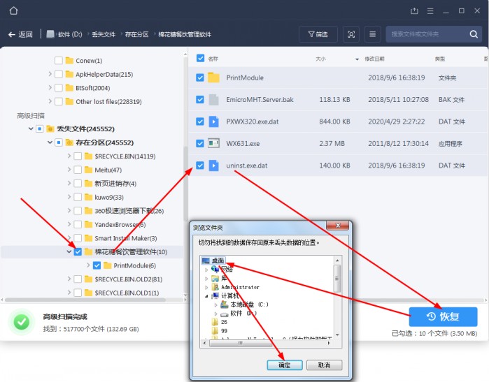Toggle the select-all checkbox in the header

201,59
